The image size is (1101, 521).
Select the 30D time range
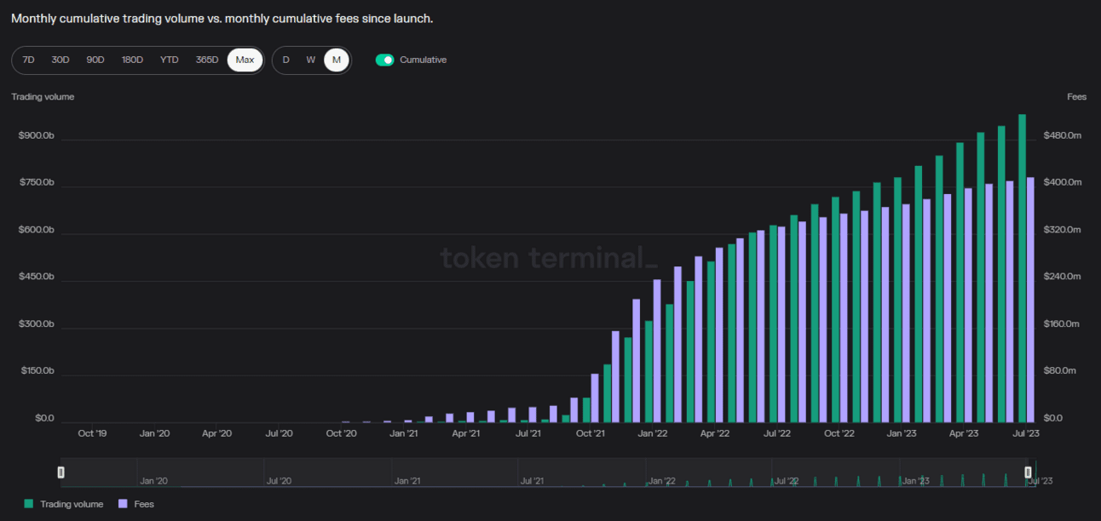click(x=61, y=60)
